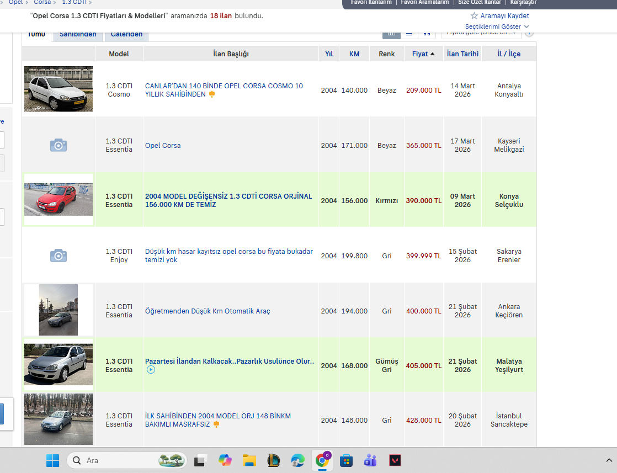Screen dimensions: 617x473
Task: Click the orange badge beside İLK SAHİBİNDEN title
Action: click(x=216, y=424)
